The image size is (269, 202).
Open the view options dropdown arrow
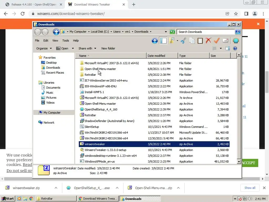[221, 48]
